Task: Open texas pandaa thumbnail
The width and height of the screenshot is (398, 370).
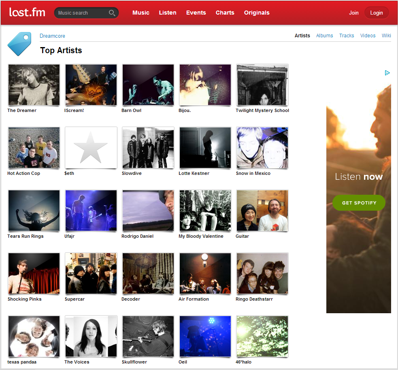Action: [34, 336]
